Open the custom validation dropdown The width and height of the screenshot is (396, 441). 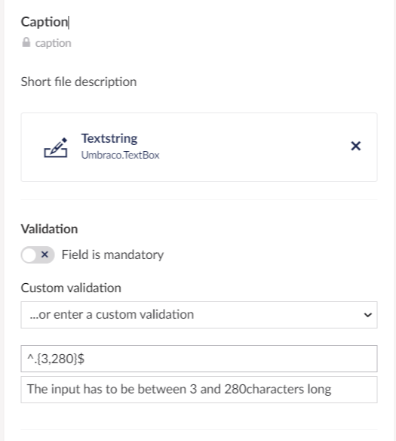[x=199, y=315]
